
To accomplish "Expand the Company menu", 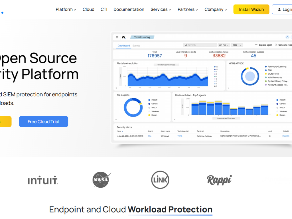I will [x=216, y=9].
